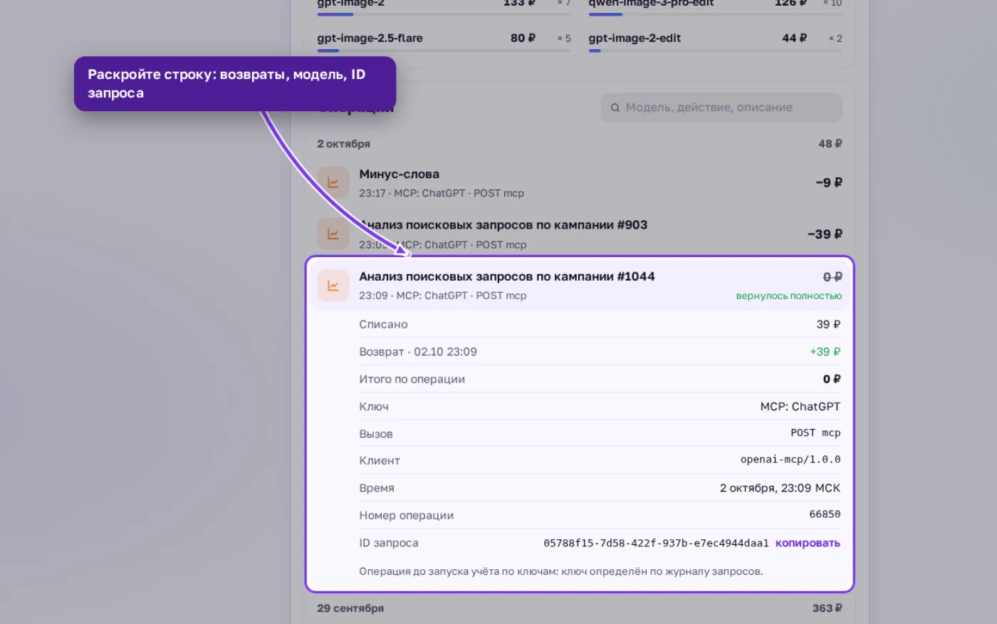This screenshot has width=997, height=624.
Task: Click the 44 ₽ cost of gpt-image-2-edit
Action: [x=794, y=38]
